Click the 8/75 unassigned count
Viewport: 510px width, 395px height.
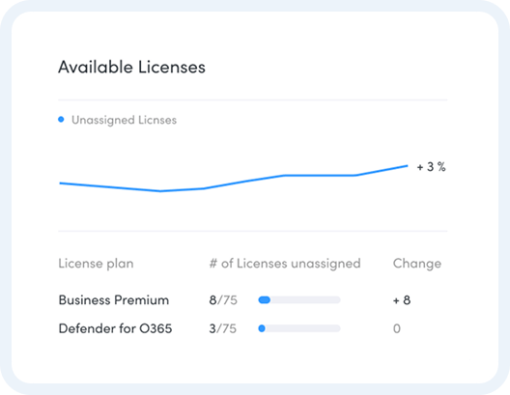pyautogui.click(x=223, y=299)
